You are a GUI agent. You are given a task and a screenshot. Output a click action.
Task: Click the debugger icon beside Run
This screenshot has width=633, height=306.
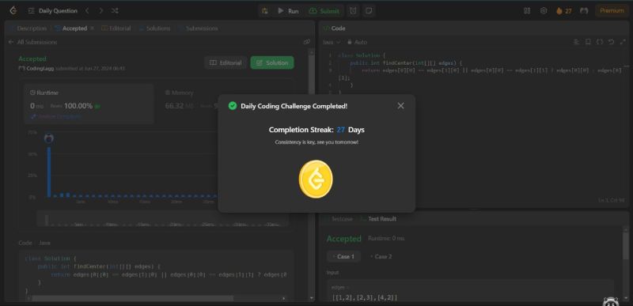(x=265, y=11)
